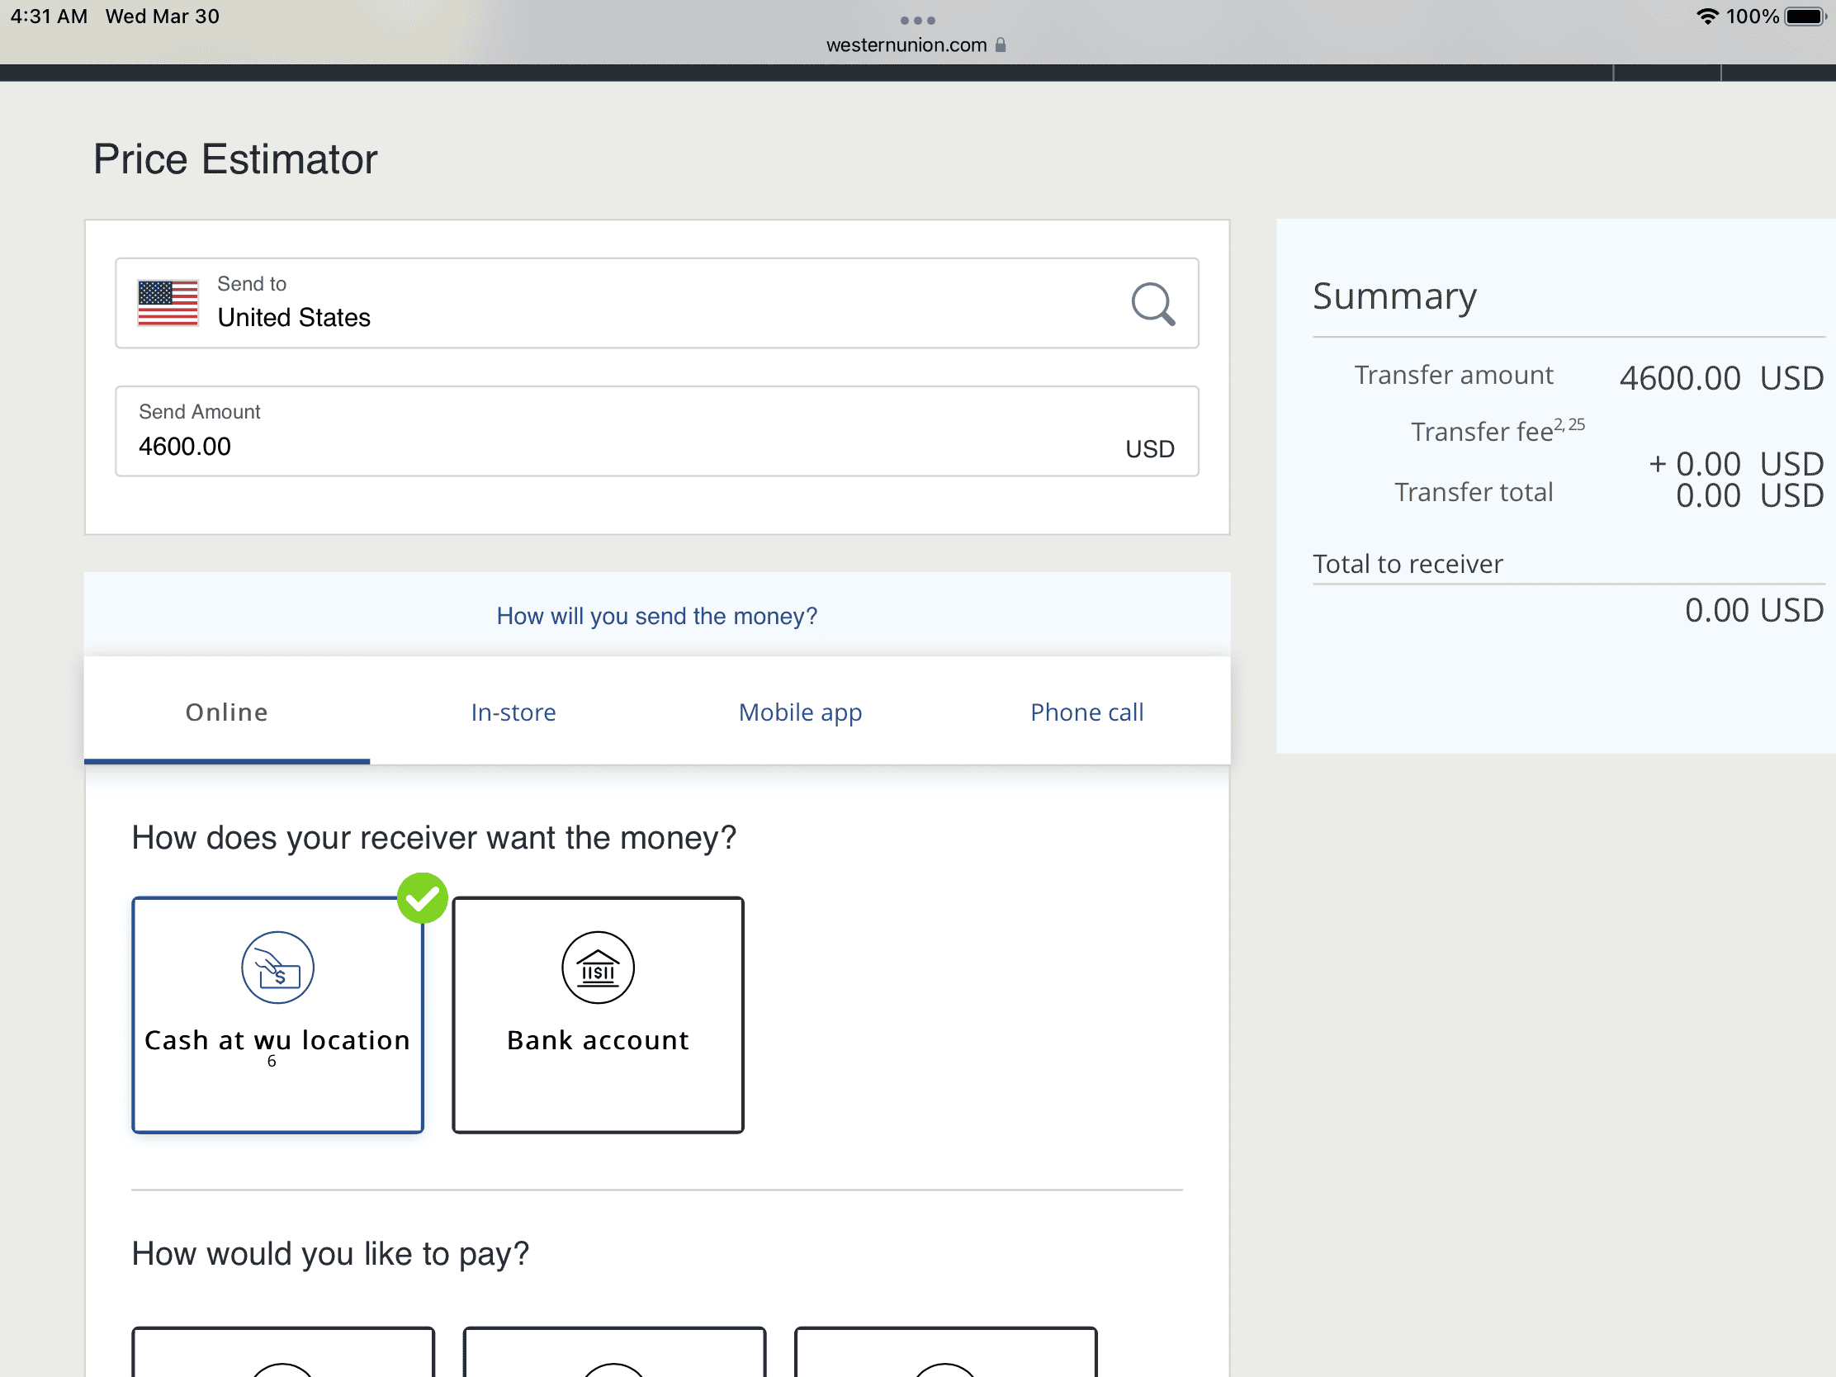This screenshot has height=1377, width=1836.
Task: Open the Send to country selector
Action: tap(656, 303)
